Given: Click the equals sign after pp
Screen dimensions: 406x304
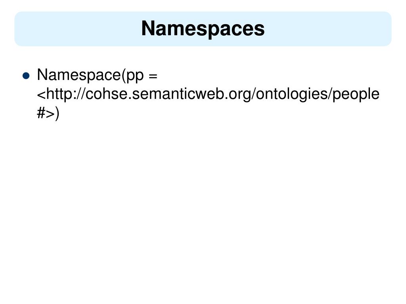Looking at the screenshot, I should click(153, 76).
